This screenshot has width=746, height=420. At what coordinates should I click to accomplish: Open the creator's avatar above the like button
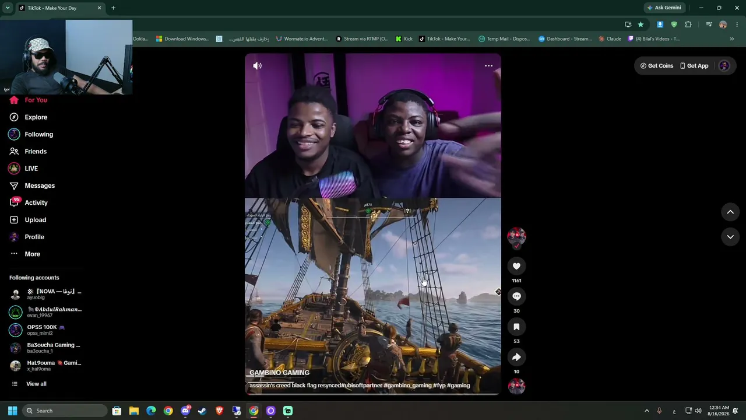coord(516,236)
